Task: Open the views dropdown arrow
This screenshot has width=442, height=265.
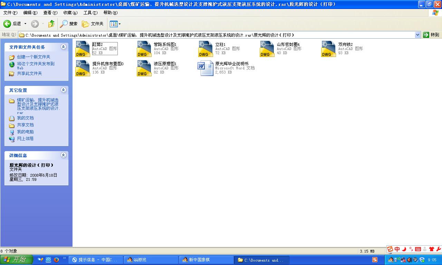Action: (119, 24)
